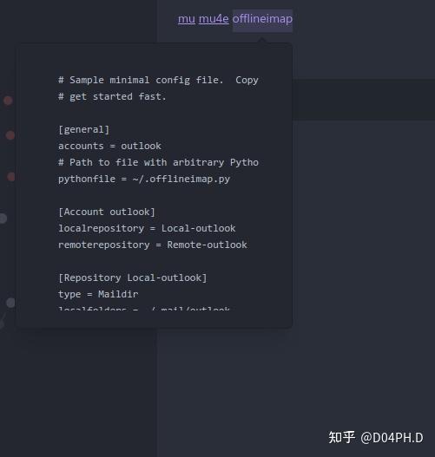Click the "pythonfile = ~/.offlineimap.py" line
The width and height of the screenshot is (435, 457).
pos(144,179)
